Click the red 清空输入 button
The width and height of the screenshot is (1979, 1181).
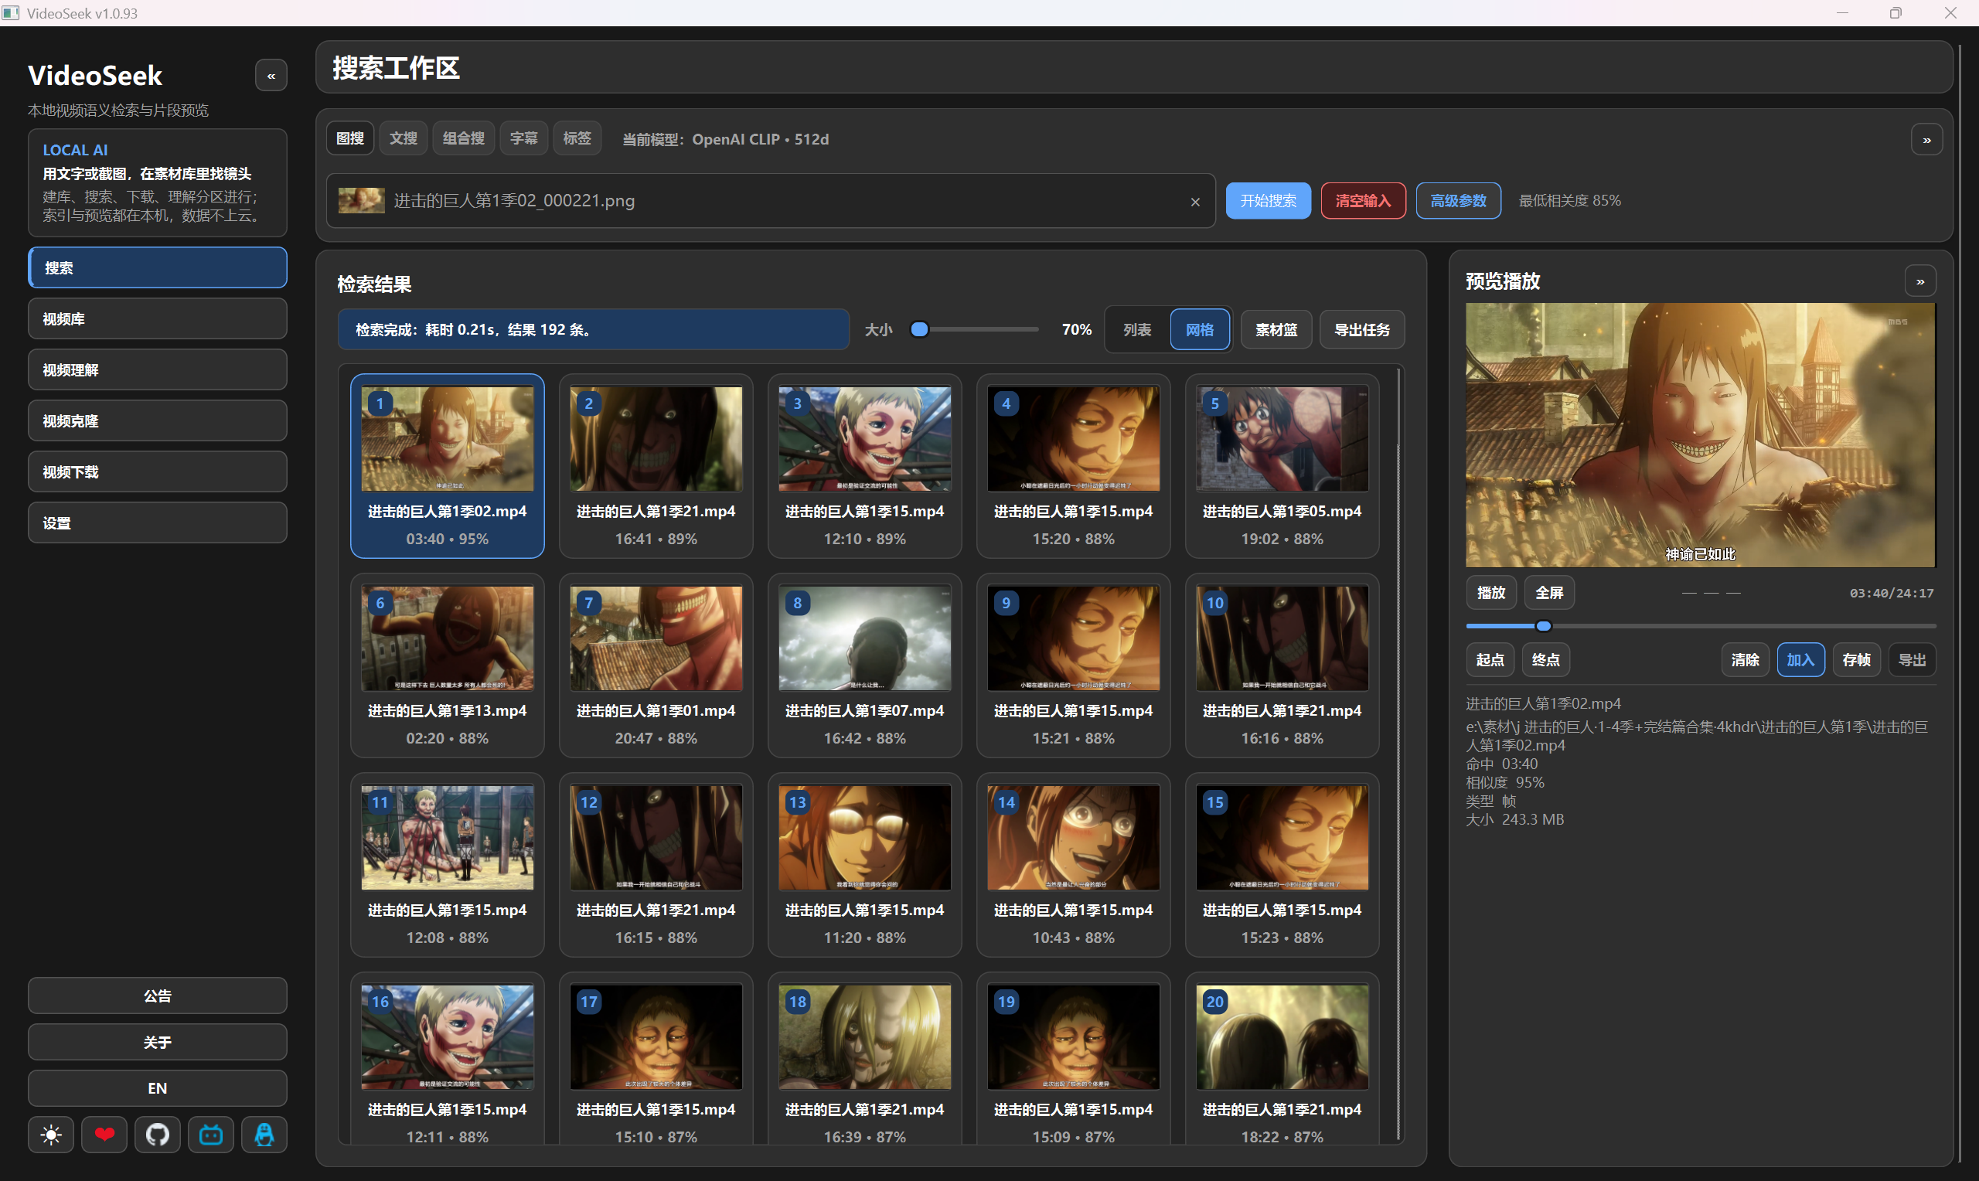click(1363, 200)
